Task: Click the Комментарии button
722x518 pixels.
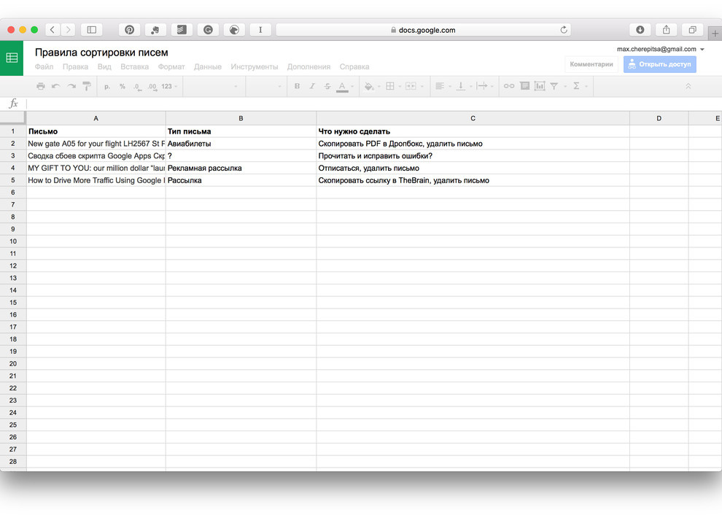Action: (591, 64)
